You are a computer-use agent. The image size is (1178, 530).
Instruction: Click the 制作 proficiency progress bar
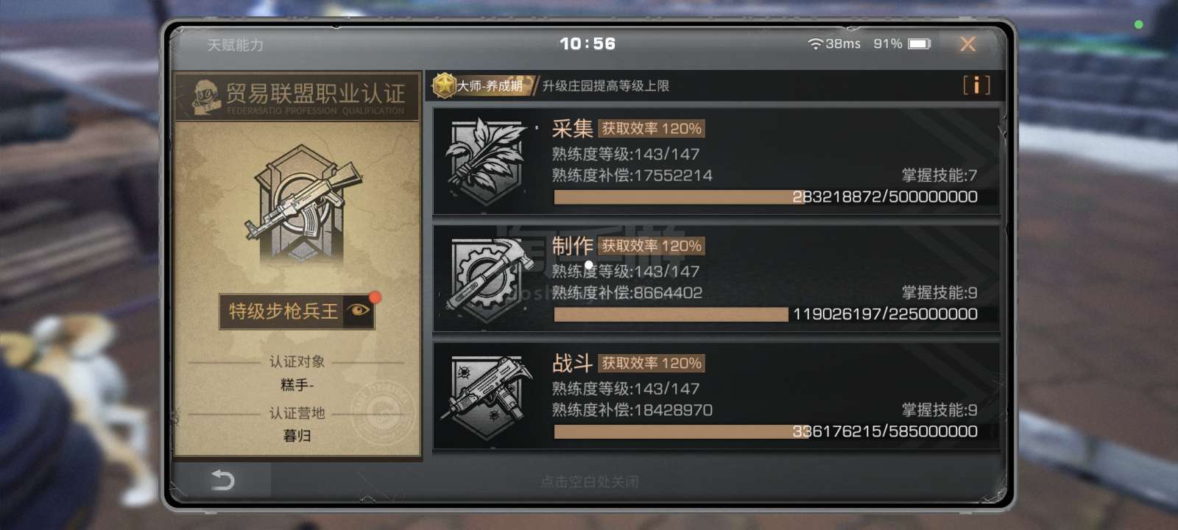[x=775, y=314]
